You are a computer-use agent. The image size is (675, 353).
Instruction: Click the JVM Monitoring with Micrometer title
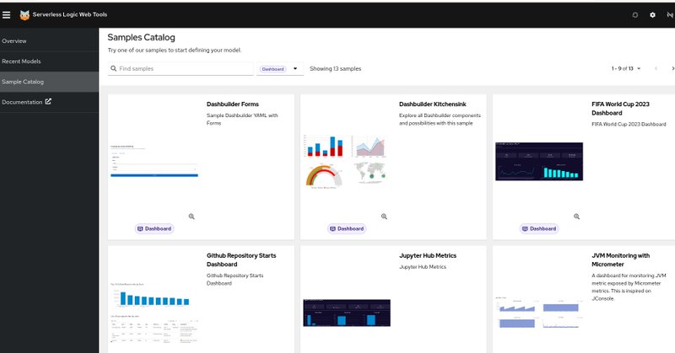tap(620, 259)
